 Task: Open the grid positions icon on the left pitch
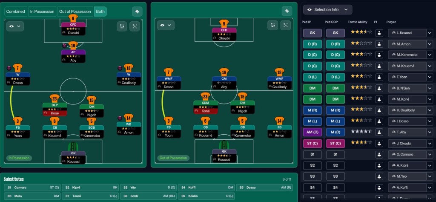pos(122,26)
